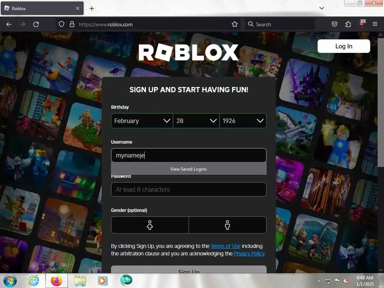Screen dimensions: 384x288
Task: Open Windows Media Player from the taskbar
Action: pos(103,280)
